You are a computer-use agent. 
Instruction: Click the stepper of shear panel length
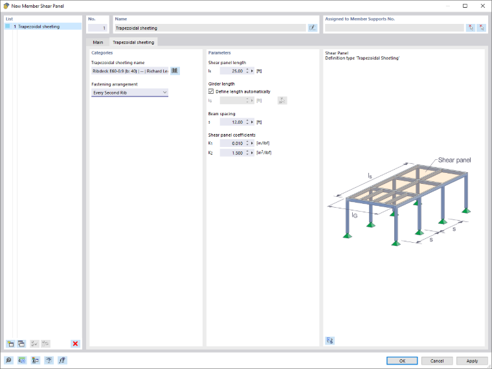click(x=247, y=71)
